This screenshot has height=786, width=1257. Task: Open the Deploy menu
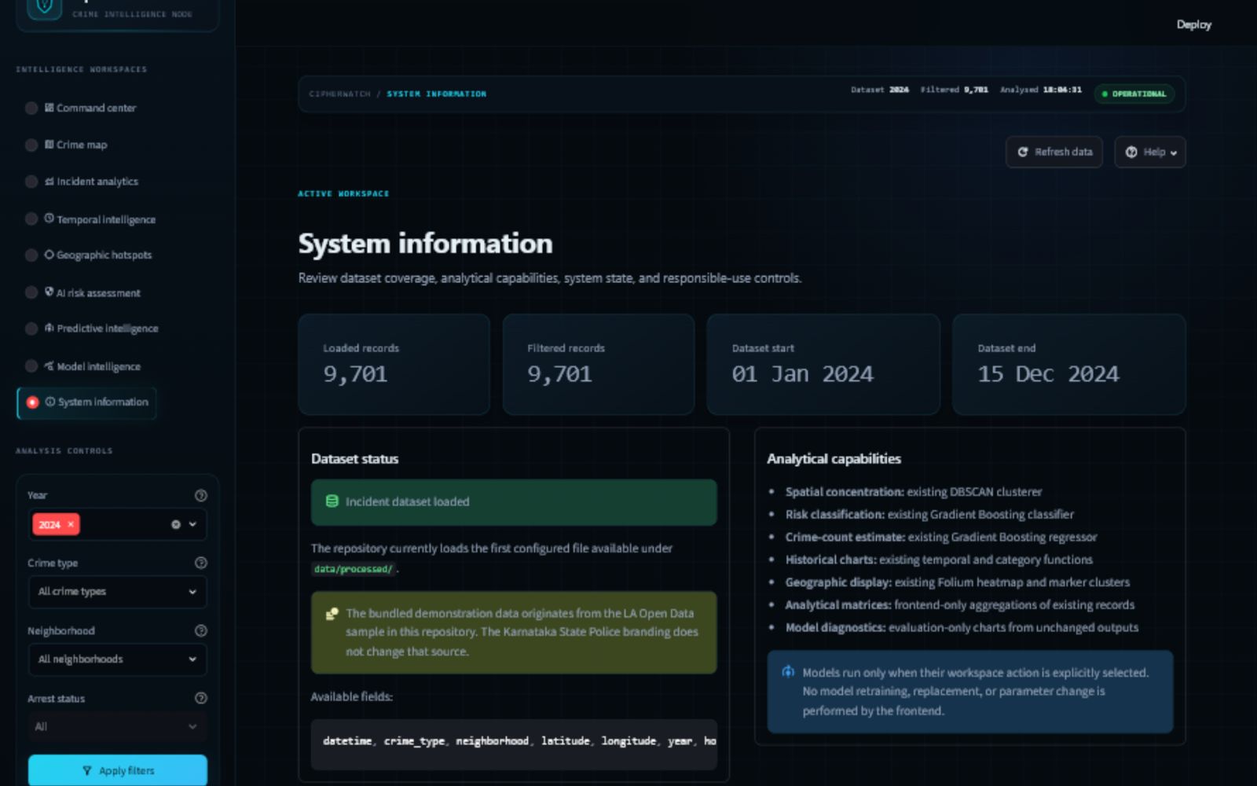(x=1193, y=24)
